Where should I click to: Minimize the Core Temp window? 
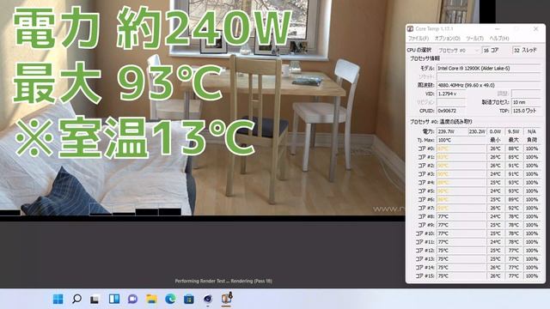(498, 28)
